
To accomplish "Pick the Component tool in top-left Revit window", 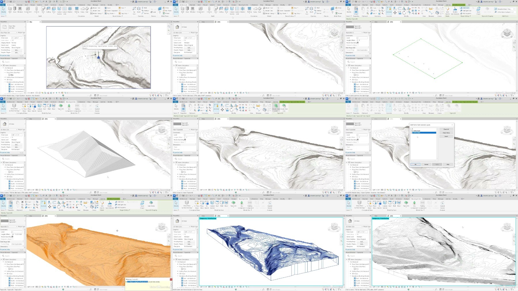I will [x=28, y=9].
